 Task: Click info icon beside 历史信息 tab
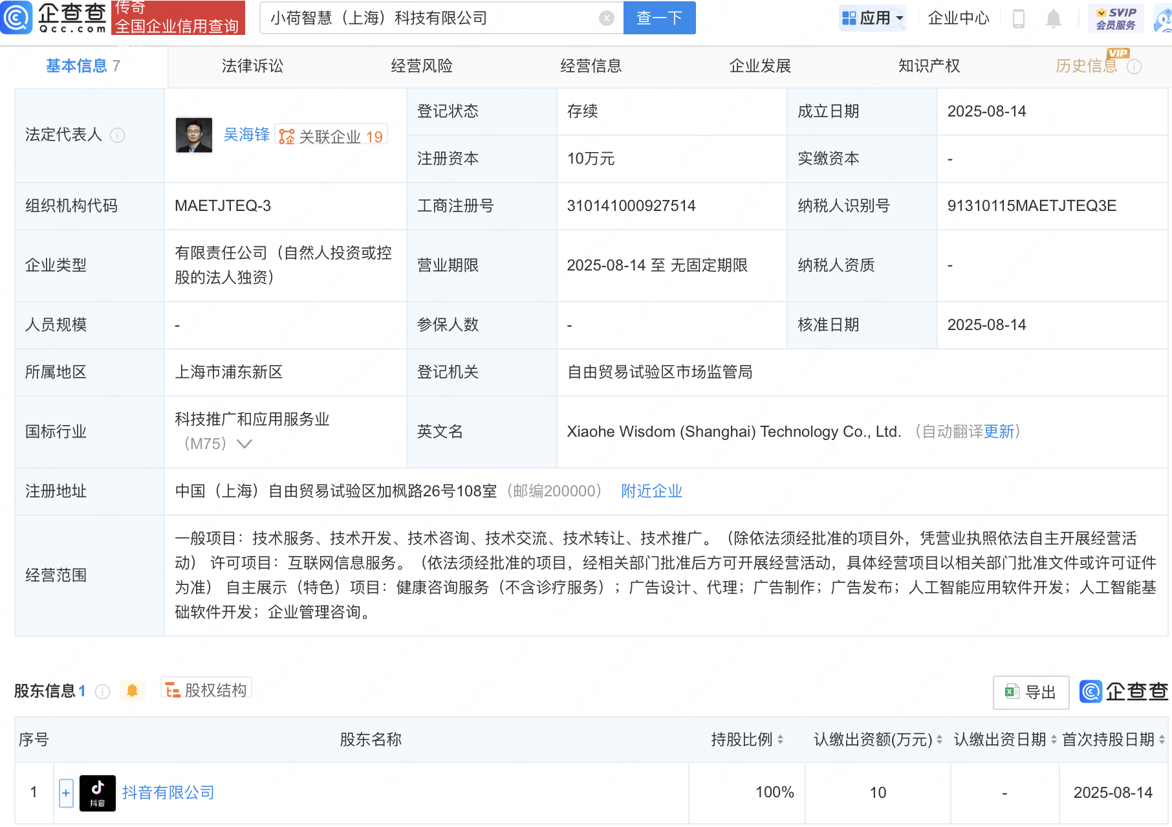point(1134,67)
